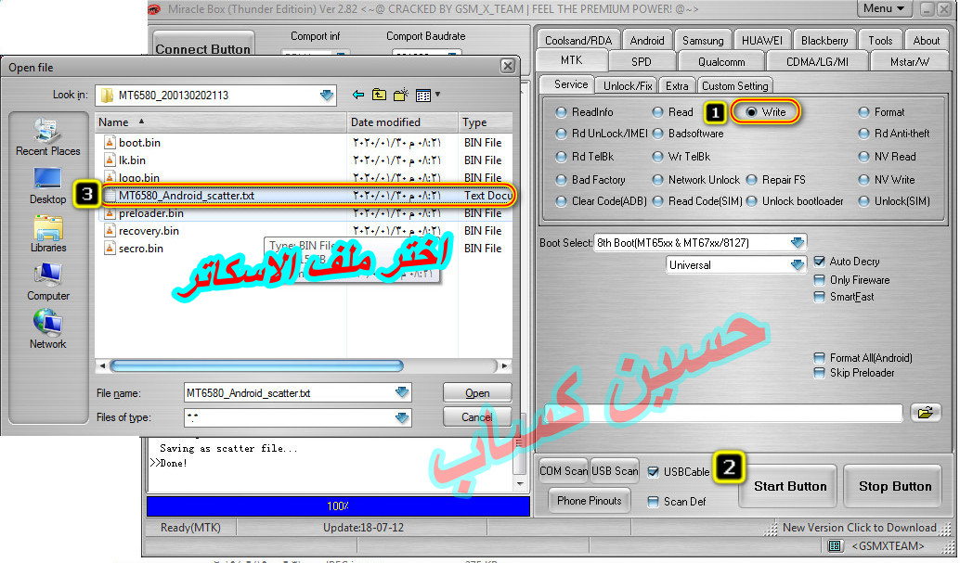
Task: Expand the Boot Select dropdown
Action: (798, 242)
